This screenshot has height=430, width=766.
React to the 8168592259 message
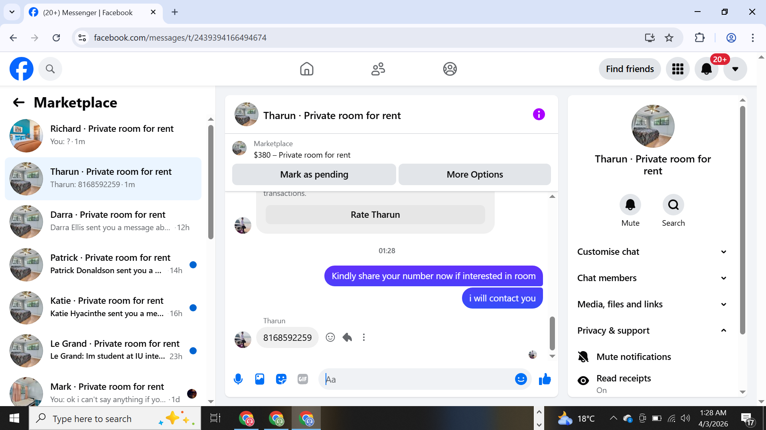(x=330, y=338)
